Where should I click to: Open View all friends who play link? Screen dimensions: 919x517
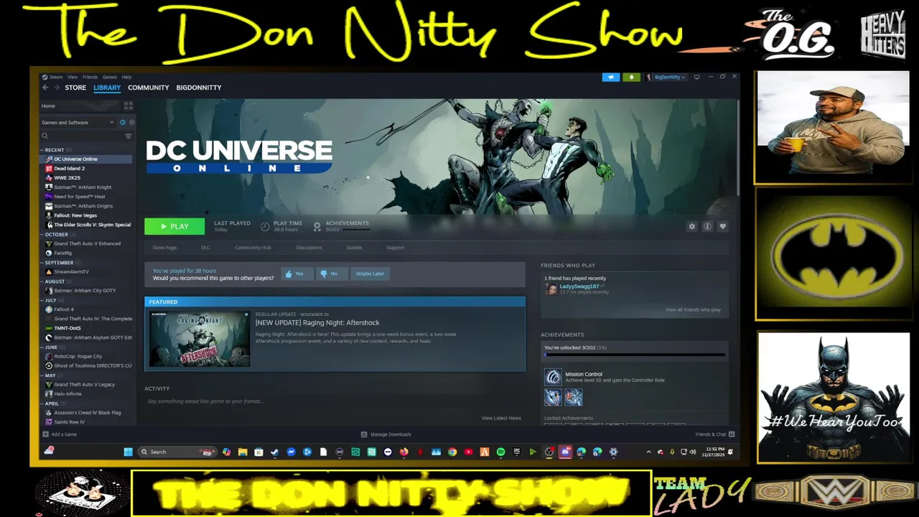click(693, 309)
